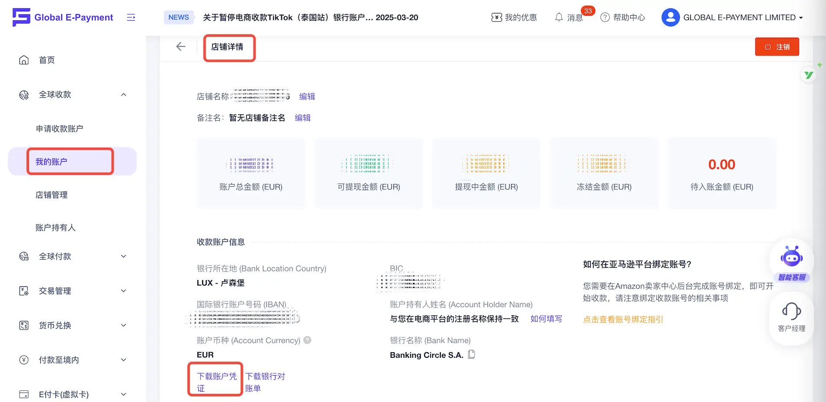Click the red 注销 button
826x402 pixels.
click(x=777, y=47)
